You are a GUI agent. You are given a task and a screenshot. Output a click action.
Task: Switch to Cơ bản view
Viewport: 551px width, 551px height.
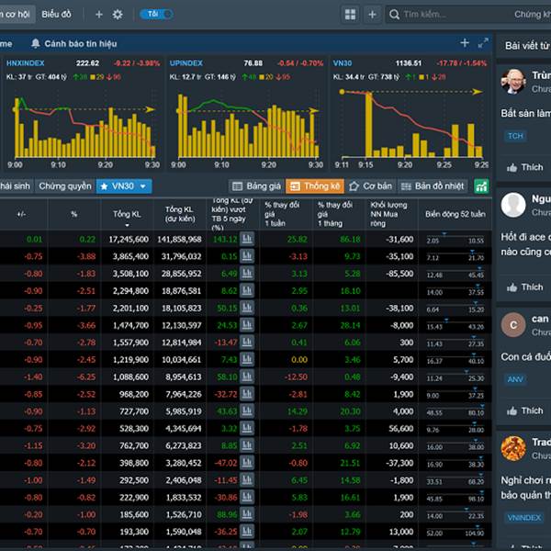point(370,186)
